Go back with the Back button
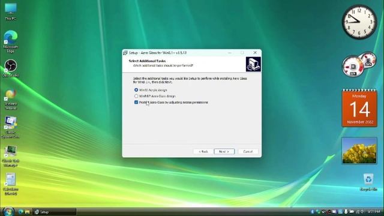 click(x=203, y=151)
